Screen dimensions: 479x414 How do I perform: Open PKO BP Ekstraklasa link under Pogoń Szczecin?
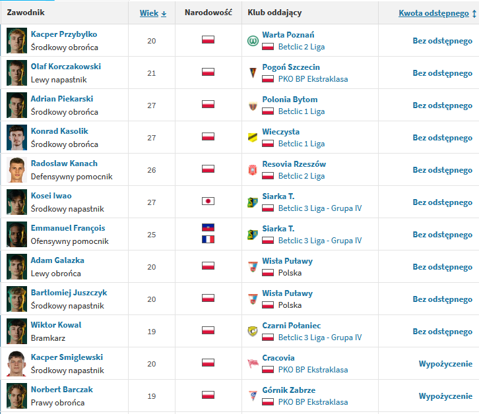click(x=313, y=79)
